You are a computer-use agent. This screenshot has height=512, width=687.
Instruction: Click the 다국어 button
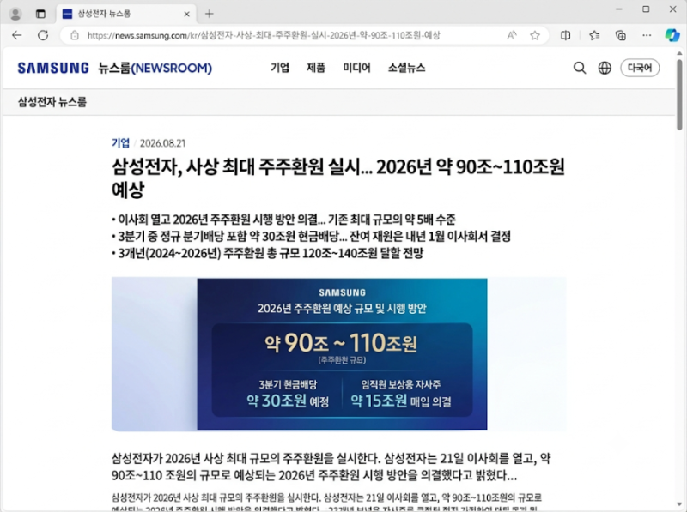pos(640,68)
